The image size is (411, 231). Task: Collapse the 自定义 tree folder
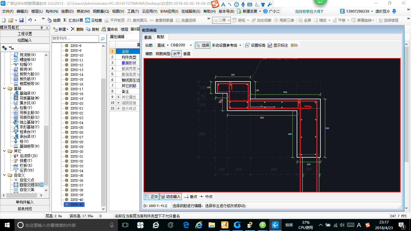click(5, 175)
